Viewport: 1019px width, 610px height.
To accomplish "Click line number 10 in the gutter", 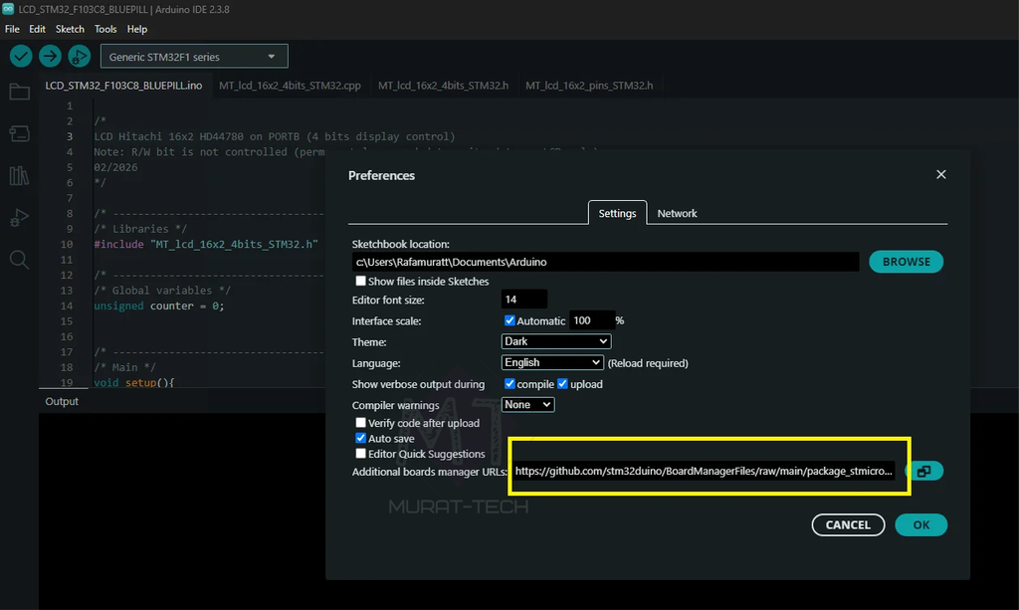I will (67, 244).
